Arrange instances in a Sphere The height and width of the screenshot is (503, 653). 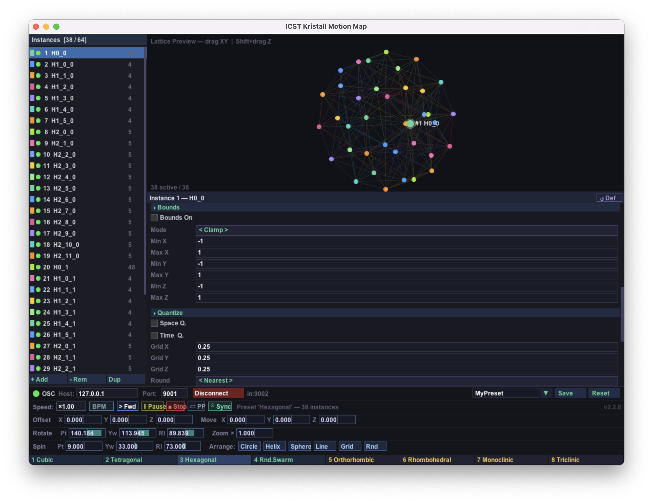pyautogui.click(x=300, y=446)
